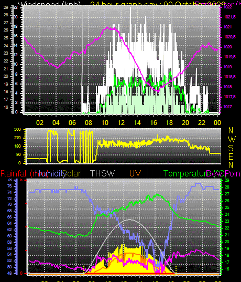
Task: Click the green 29 temperature axis value
Action: (227, 181)
